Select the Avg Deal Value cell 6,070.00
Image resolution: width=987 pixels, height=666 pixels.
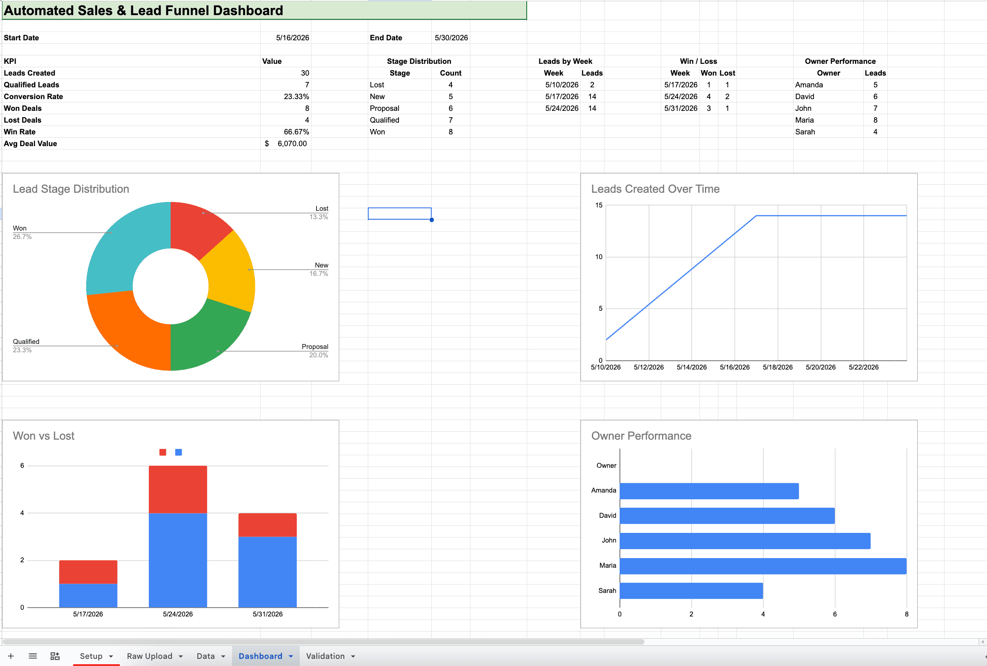286,144
